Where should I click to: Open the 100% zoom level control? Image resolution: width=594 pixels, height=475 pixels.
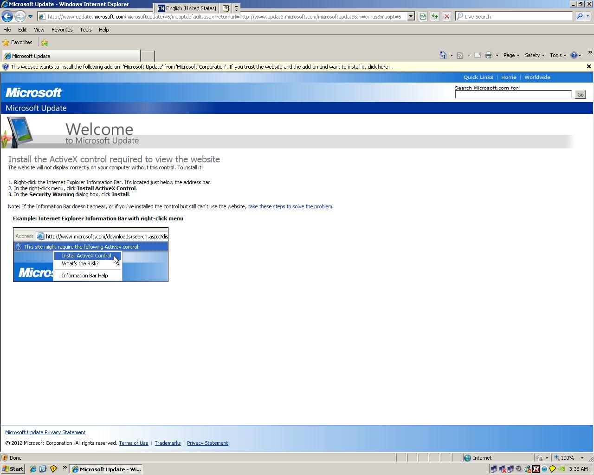click(x=569, y=458)
